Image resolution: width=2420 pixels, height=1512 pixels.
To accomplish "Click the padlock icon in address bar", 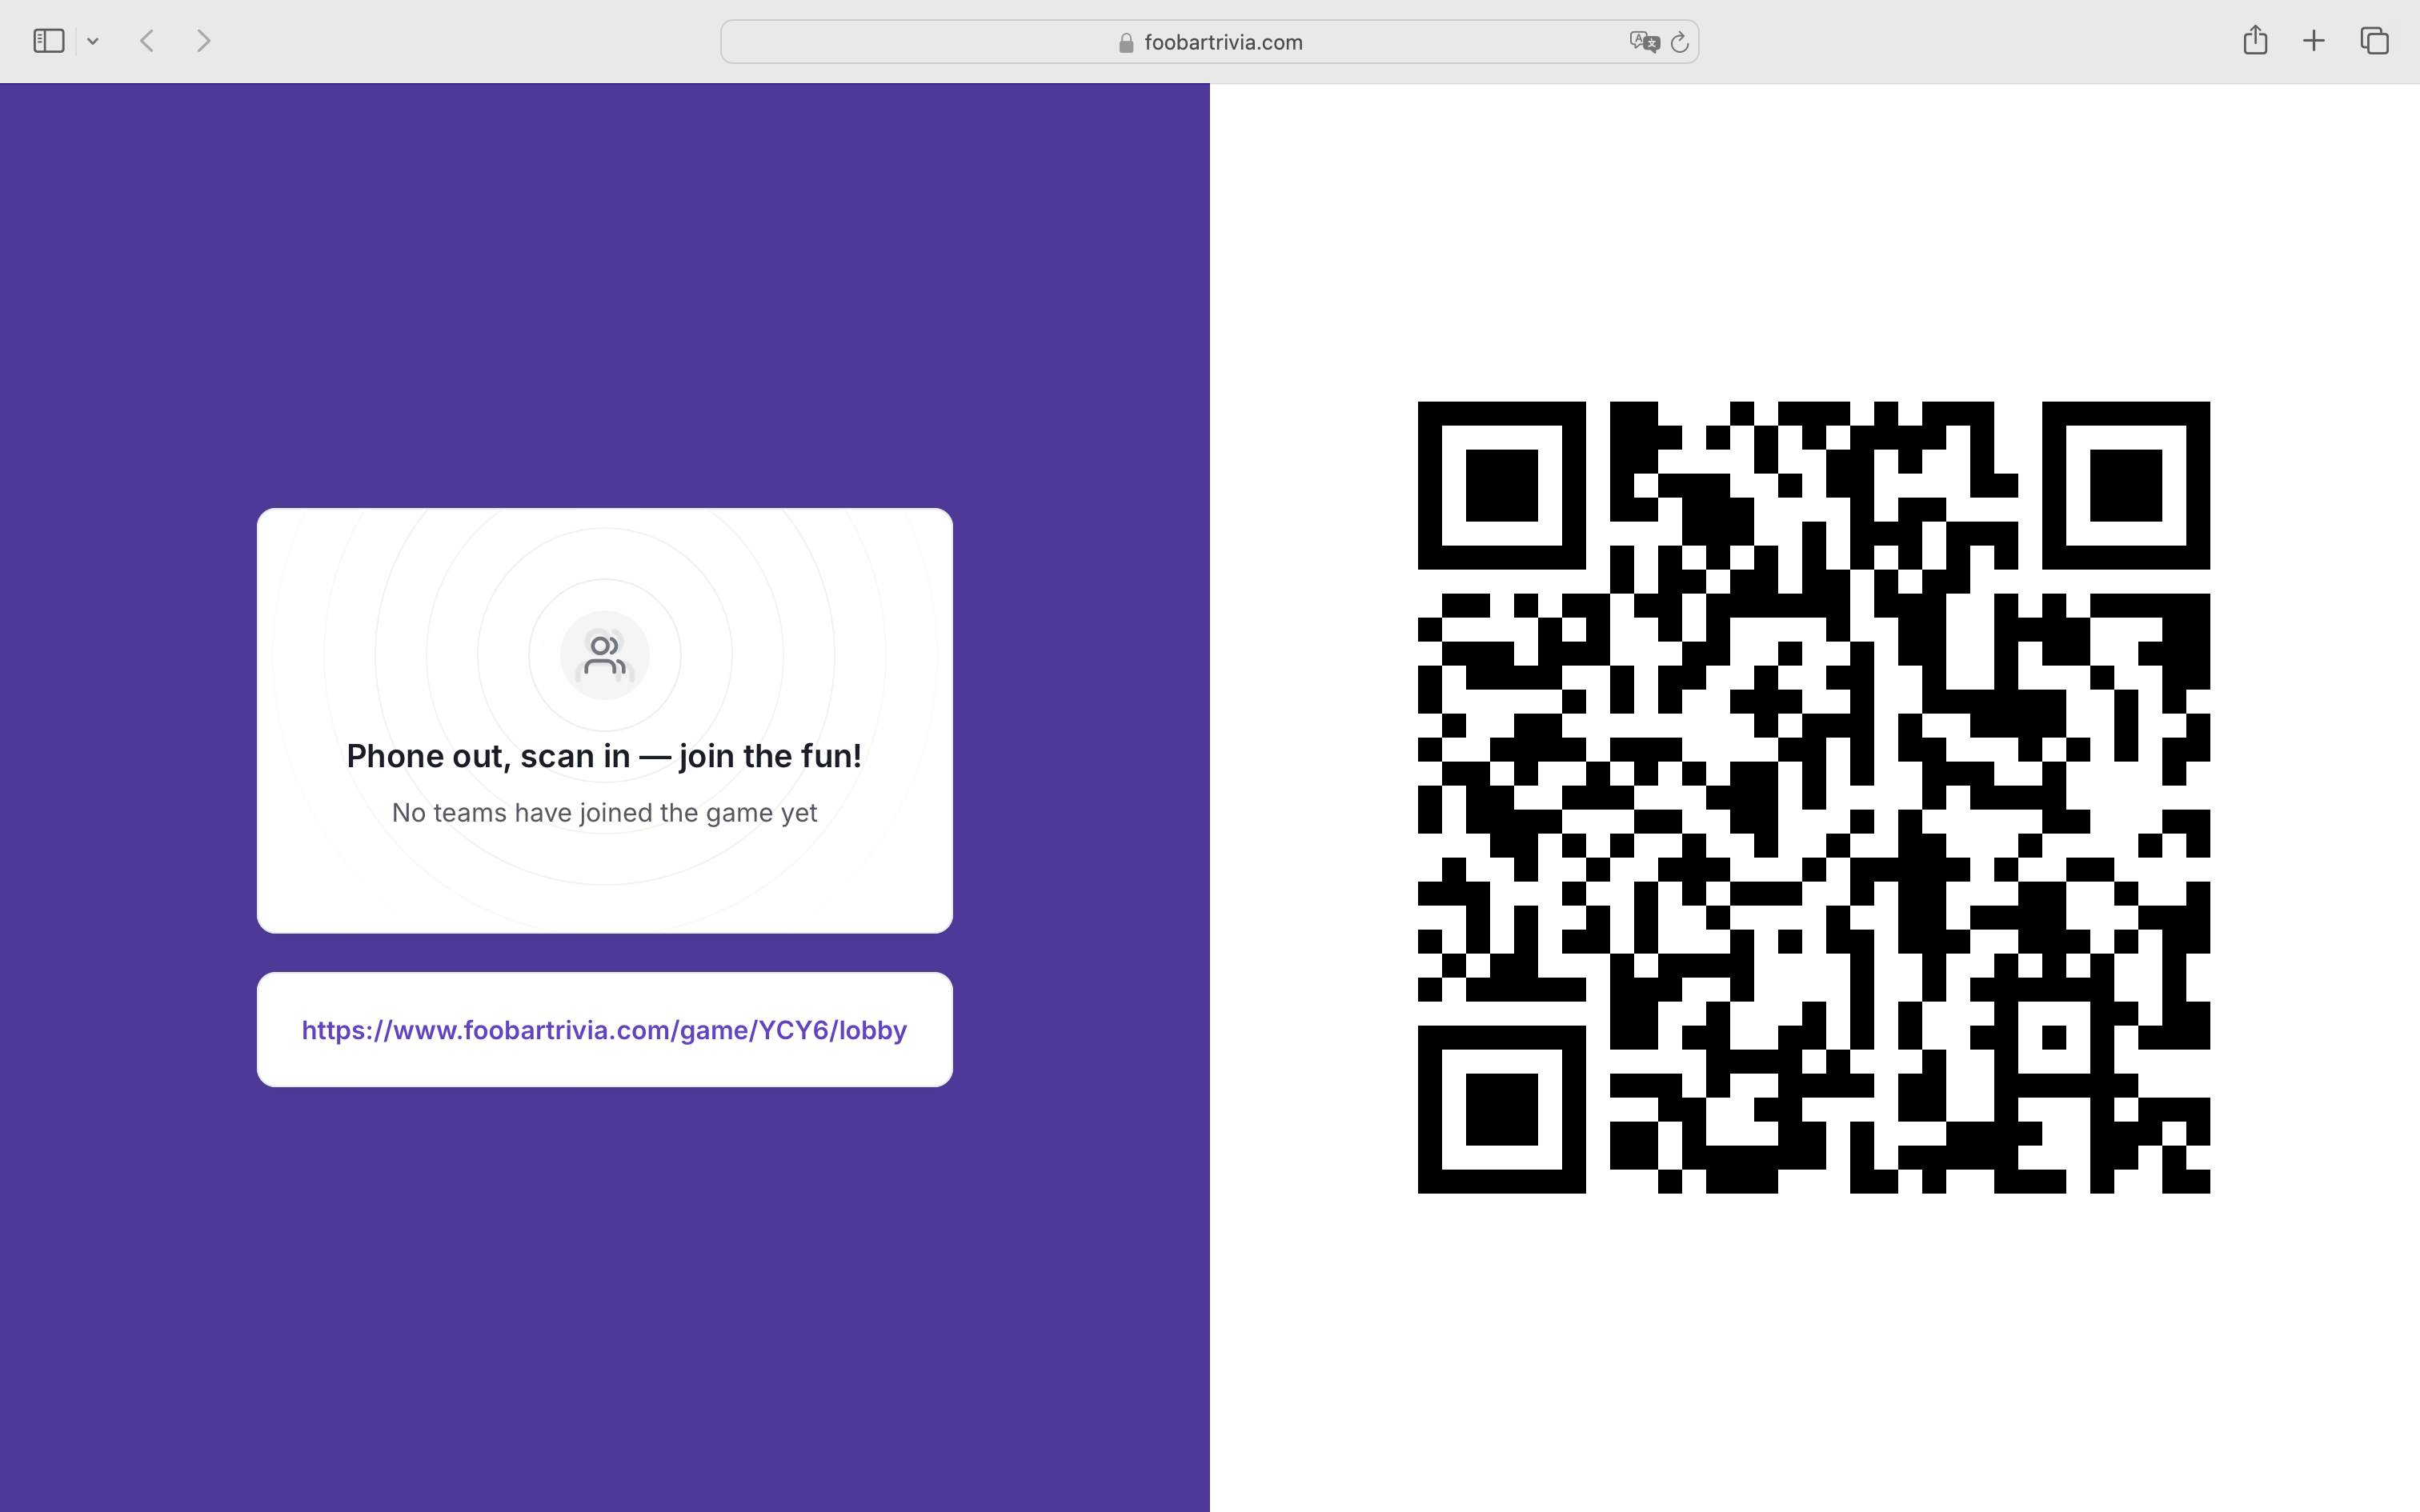I will 1126,42.
